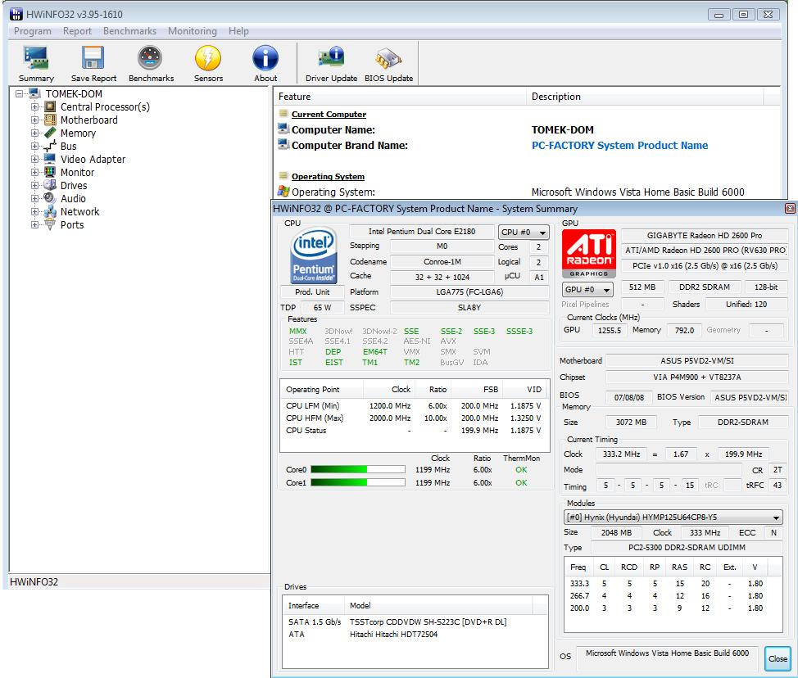Click the Close button in System Summary
This screenshot has height=678, width=798.
click(x=778, y=658)
